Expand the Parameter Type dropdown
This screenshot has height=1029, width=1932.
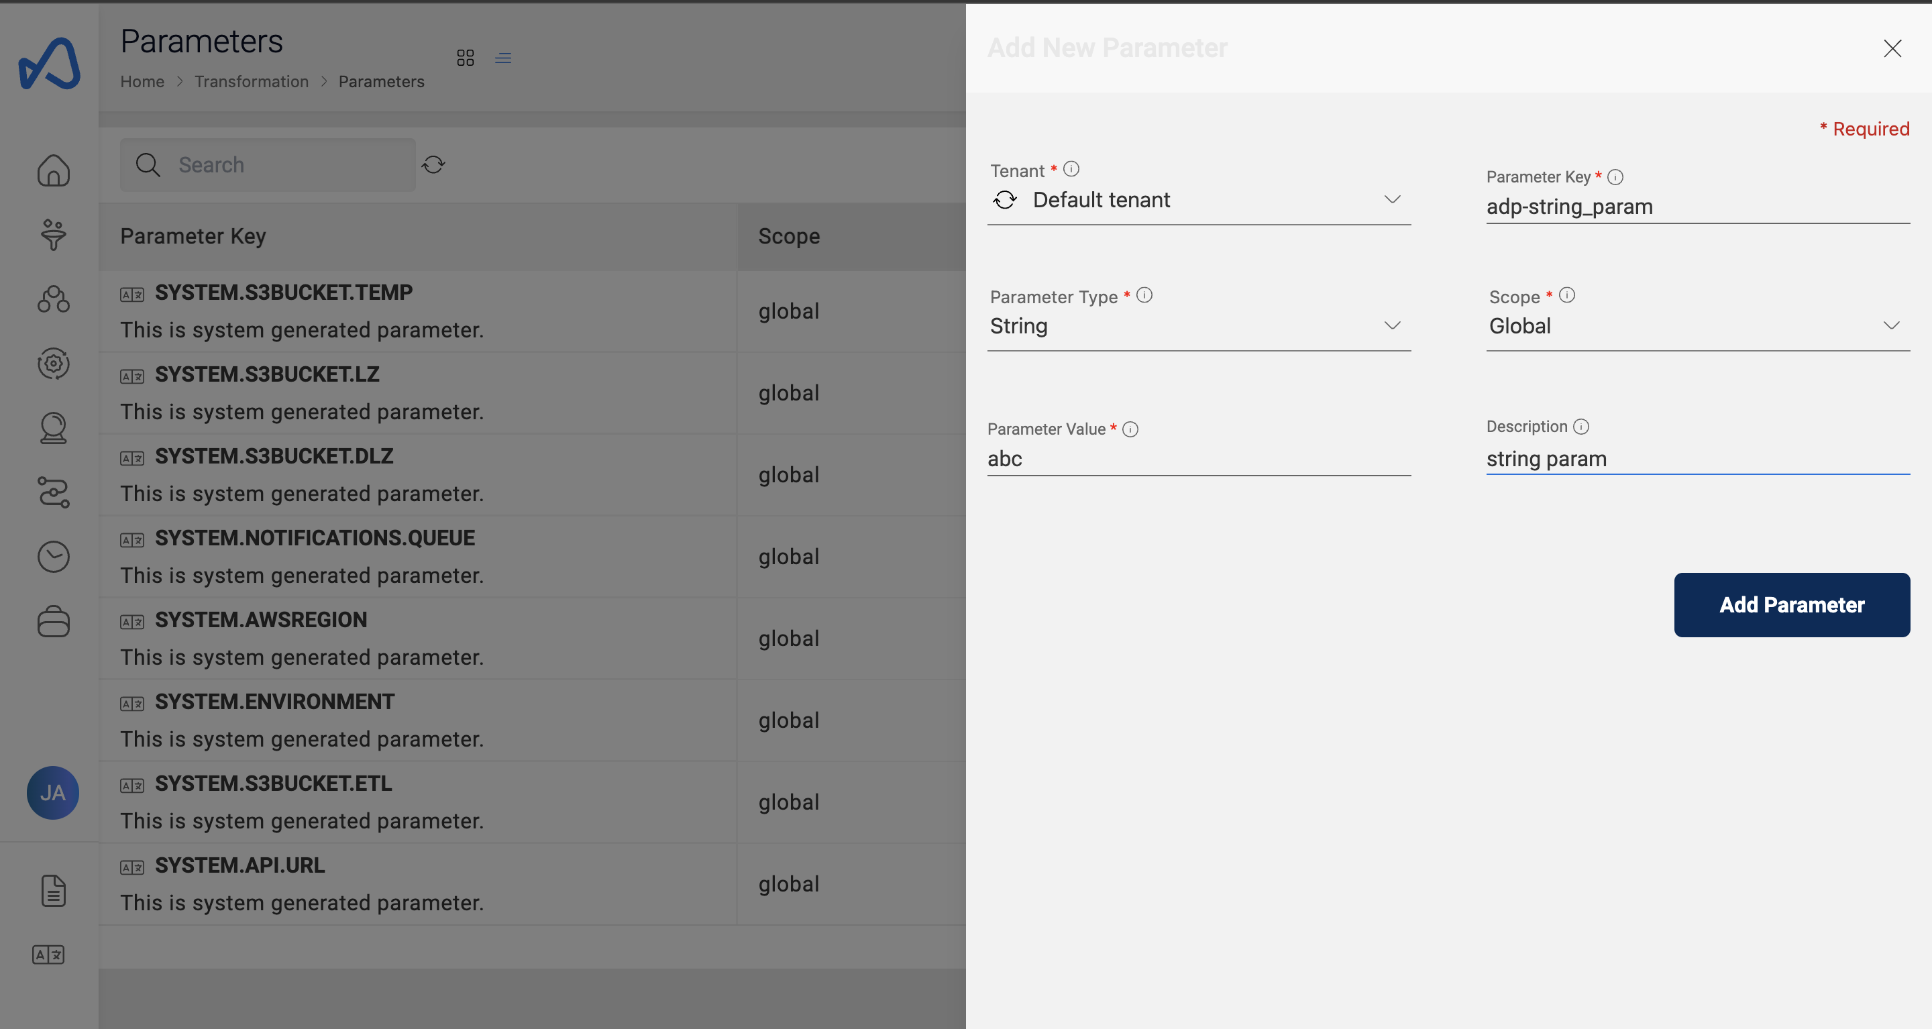click(1199, 325)
